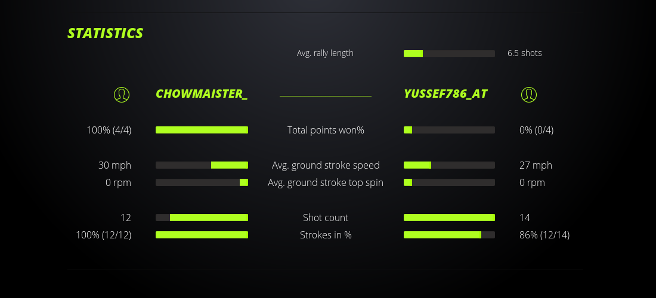656x298 pixels.
Task: Click CHOWMAISTER_ shot count bar
Action: pos(202,218)
